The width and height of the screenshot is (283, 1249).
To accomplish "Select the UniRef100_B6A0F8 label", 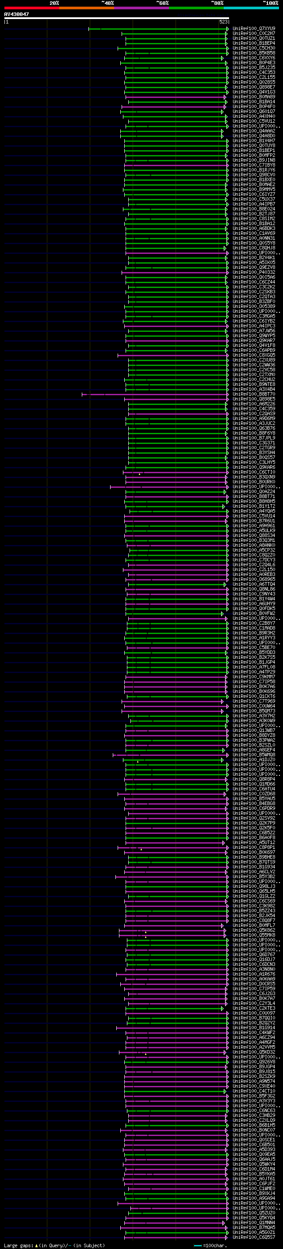I will click(253, 837).
